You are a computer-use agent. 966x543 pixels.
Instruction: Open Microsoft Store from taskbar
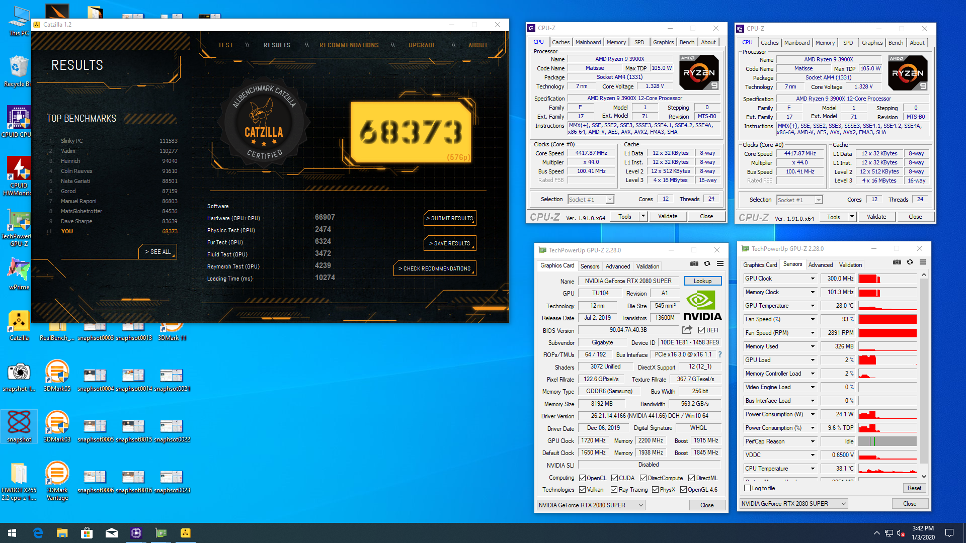pyautogui.click(x=87, y=533)
